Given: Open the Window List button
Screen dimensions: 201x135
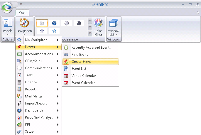Looking at the screenshot, I should 114,27.
